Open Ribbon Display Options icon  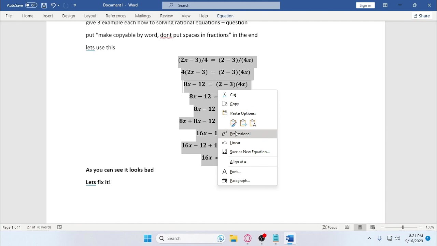(385, 5)
